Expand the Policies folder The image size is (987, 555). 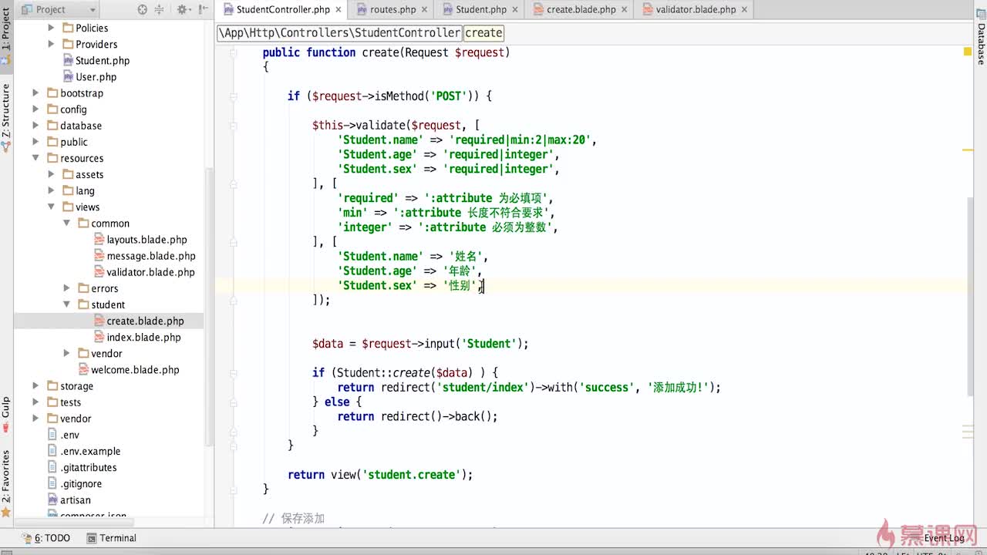tap(51, 28)
